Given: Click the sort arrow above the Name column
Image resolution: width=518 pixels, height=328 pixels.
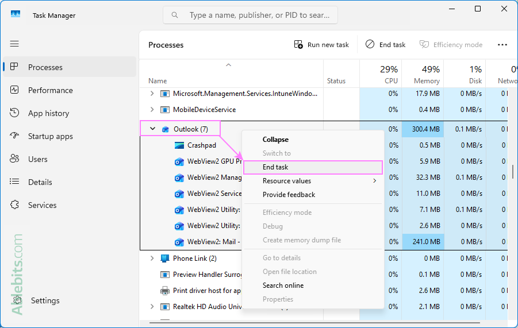Looking at the screenshot, I should (x=228, y=65).
